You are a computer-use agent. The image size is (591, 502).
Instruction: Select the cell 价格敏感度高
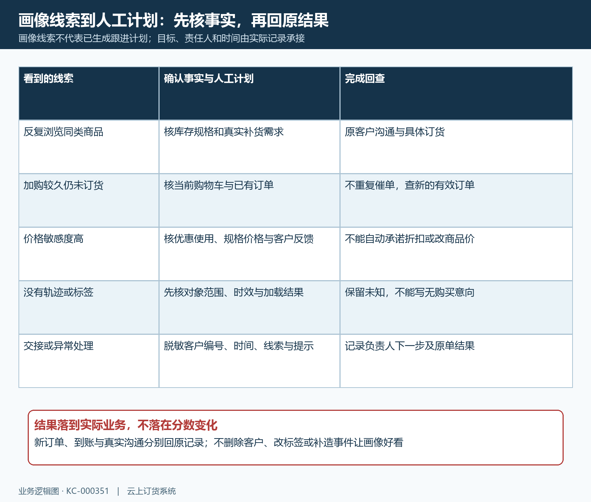89,254
